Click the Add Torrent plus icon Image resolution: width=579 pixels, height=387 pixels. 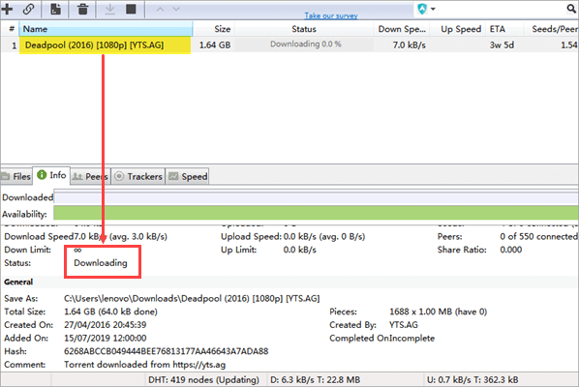coord(7,9)
